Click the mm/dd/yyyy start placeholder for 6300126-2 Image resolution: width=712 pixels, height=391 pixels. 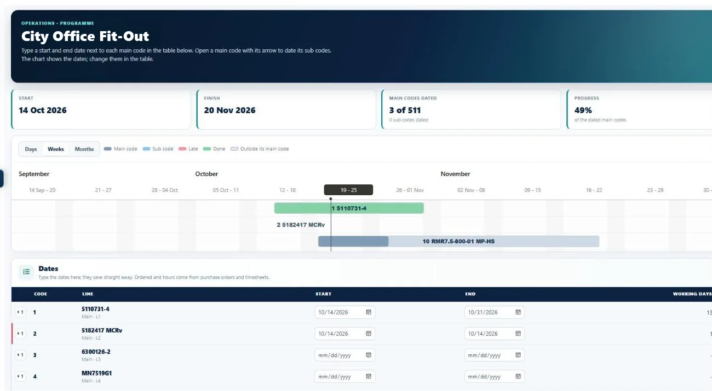click(335, 355)
